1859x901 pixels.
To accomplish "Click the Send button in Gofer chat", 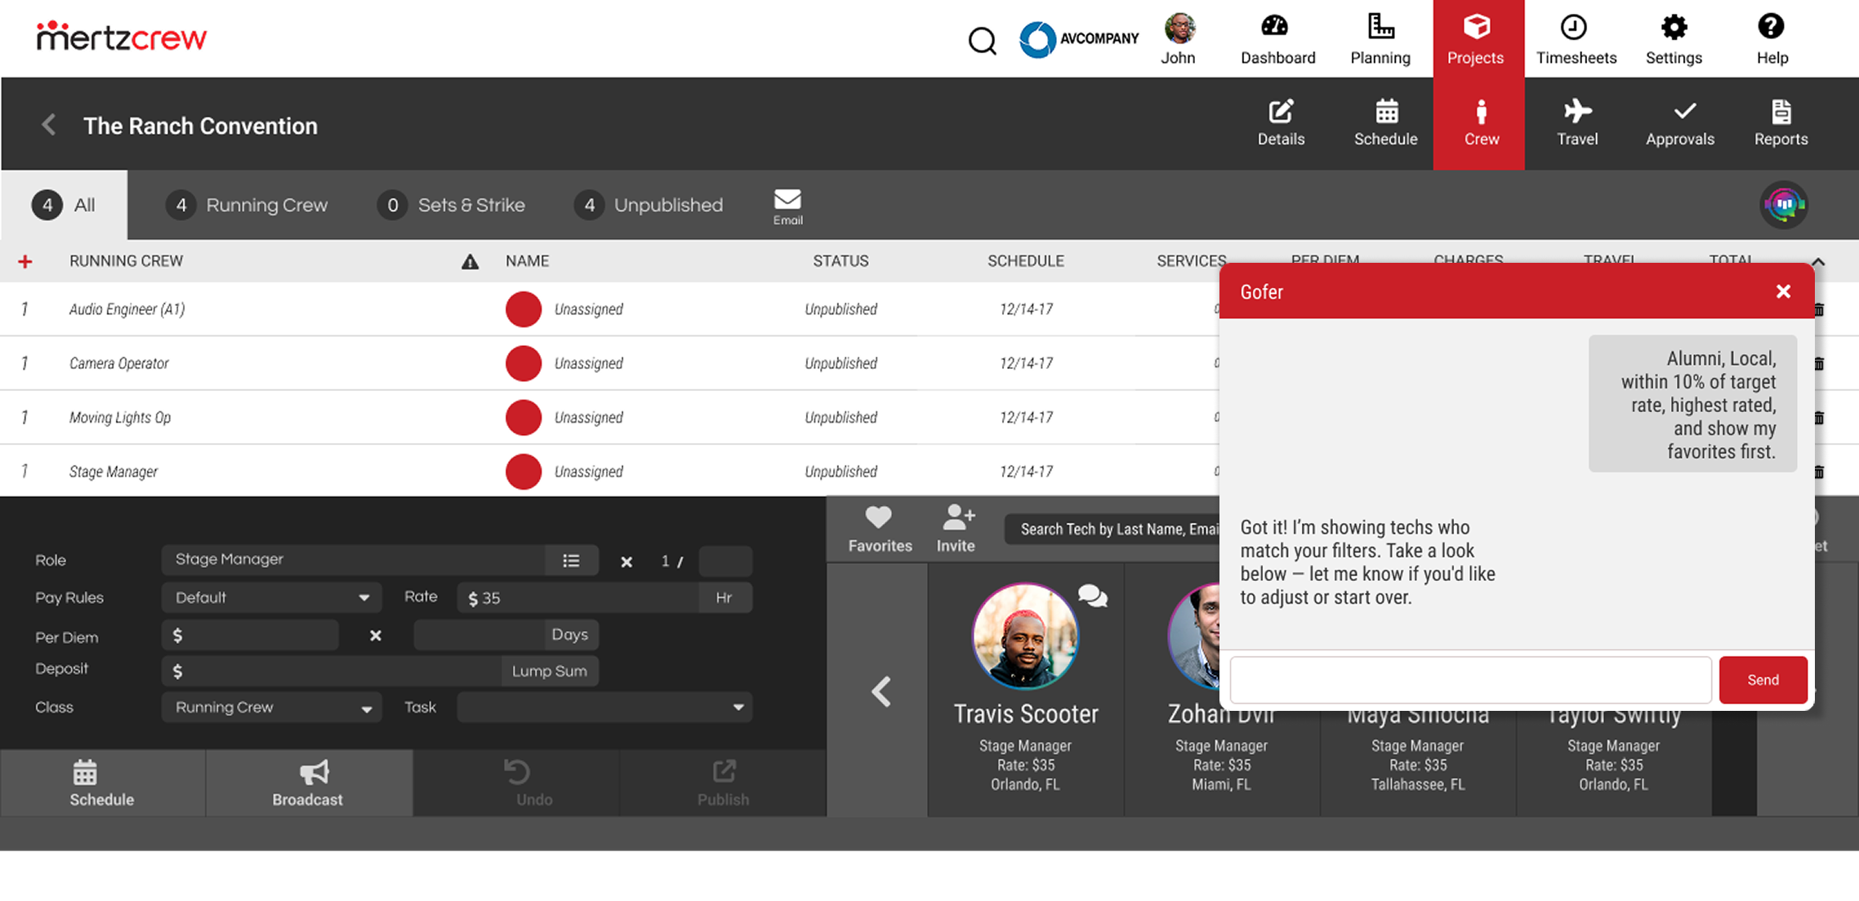I will click(x=1763, y=679).
